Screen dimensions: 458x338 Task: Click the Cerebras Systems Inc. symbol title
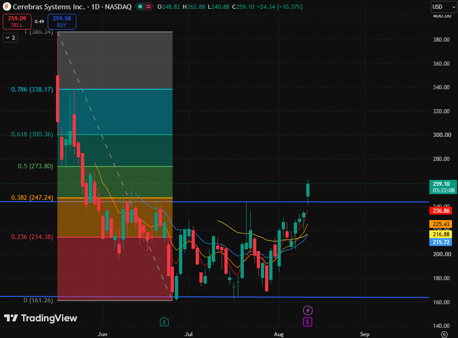[49, 6]
